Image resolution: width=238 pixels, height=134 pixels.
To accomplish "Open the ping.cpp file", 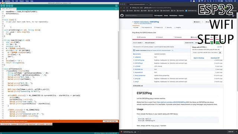I will 138,79.
